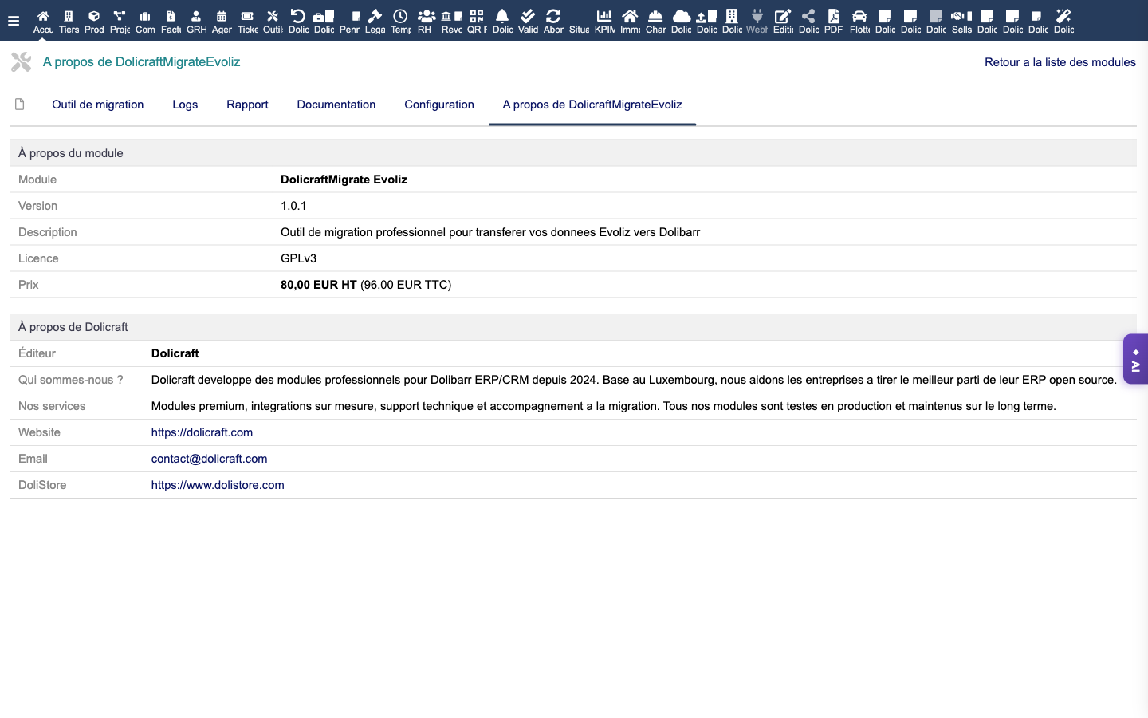Select the A propos de DolicraftMigrateEvoliz tab
1148x718 pixels.
click(x=592, y=105)
